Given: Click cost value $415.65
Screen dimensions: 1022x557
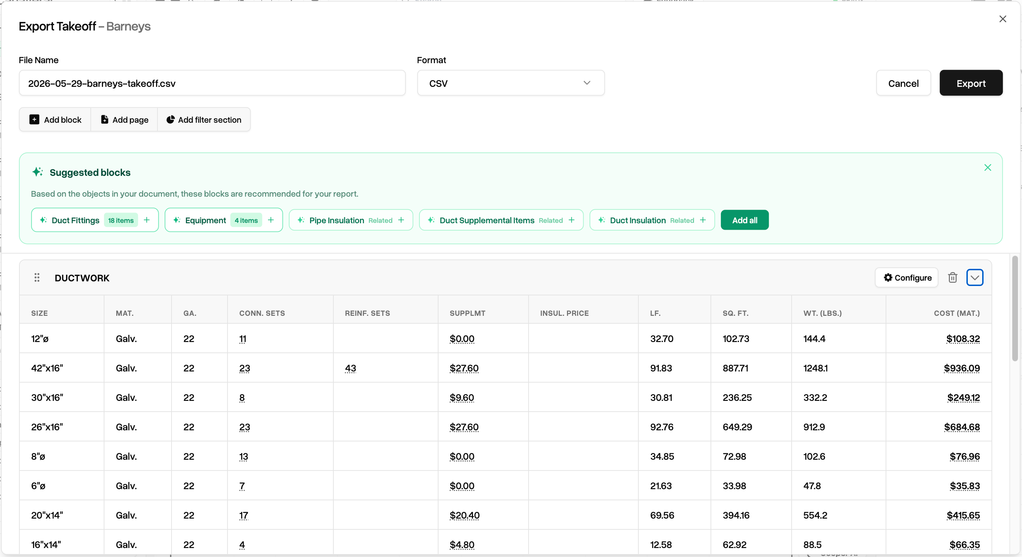Looking at the screenshot, I should [x=963, y=515].
